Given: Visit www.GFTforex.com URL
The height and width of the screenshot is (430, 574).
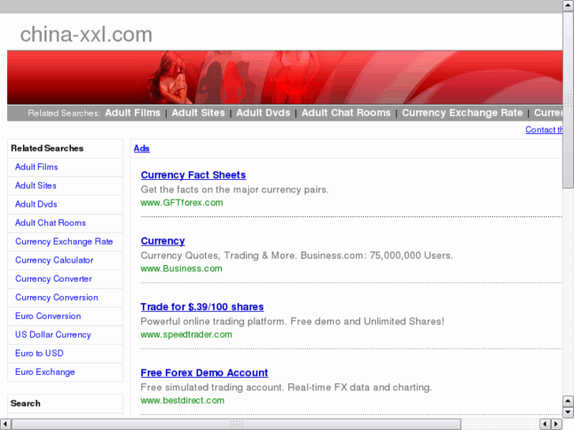Looking at the screenshot, I should point(182,202).
